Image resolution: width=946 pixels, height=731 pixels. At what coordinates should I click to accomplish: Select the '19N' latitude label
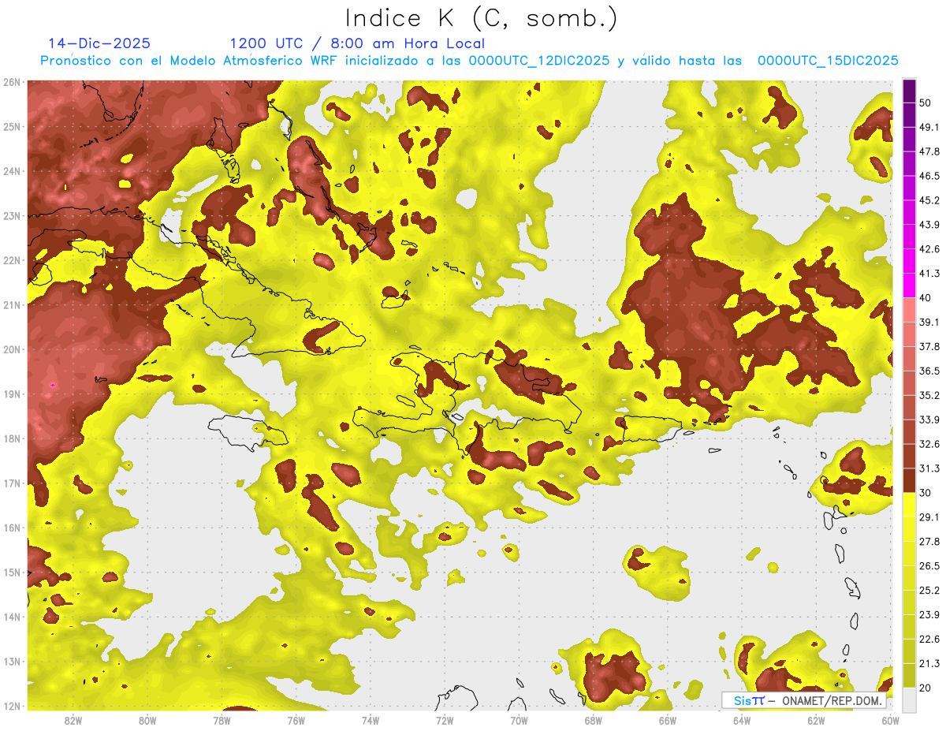[12, 394]
